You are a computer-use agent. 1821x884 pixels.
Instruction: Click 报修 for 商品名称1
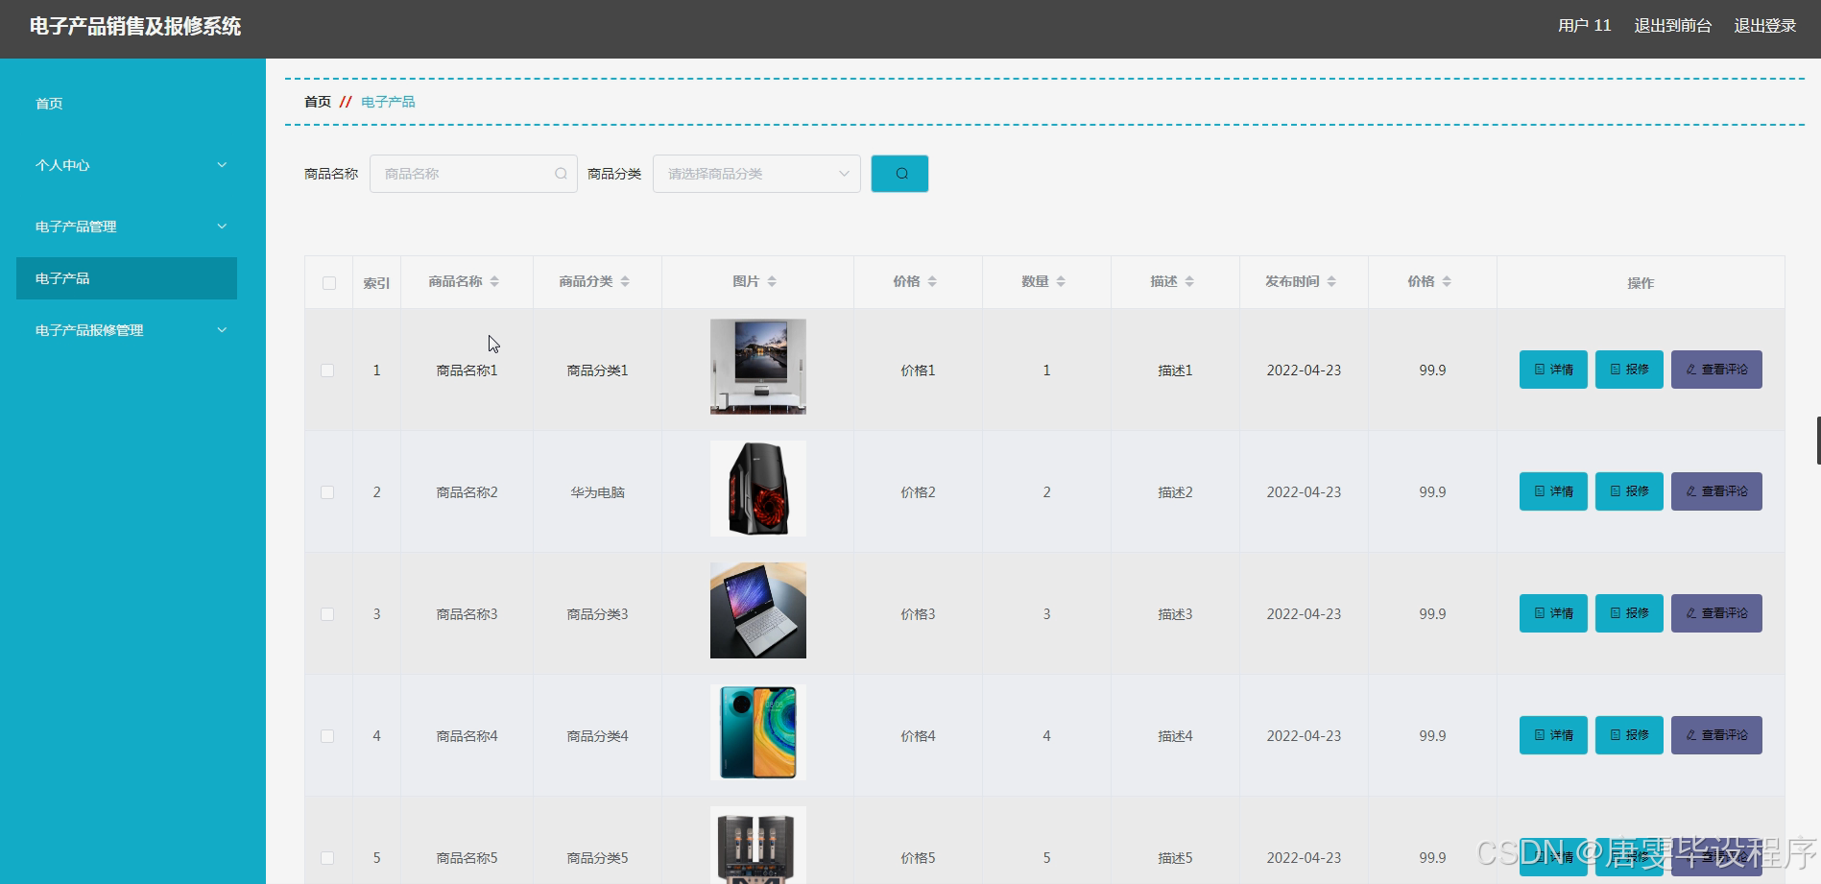1629,370
